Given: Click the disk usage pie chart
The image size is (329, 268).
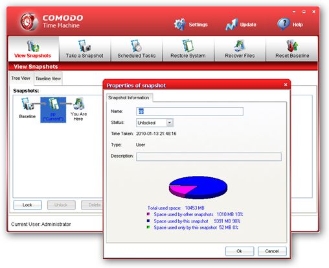Looking at the screenshot, I should click(198, 188).
